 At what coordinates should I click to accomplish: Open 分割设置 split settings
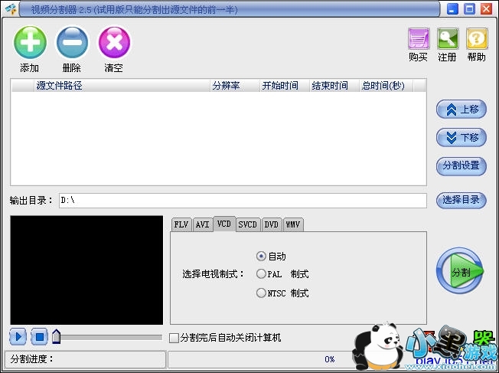[x=461, y=166]
